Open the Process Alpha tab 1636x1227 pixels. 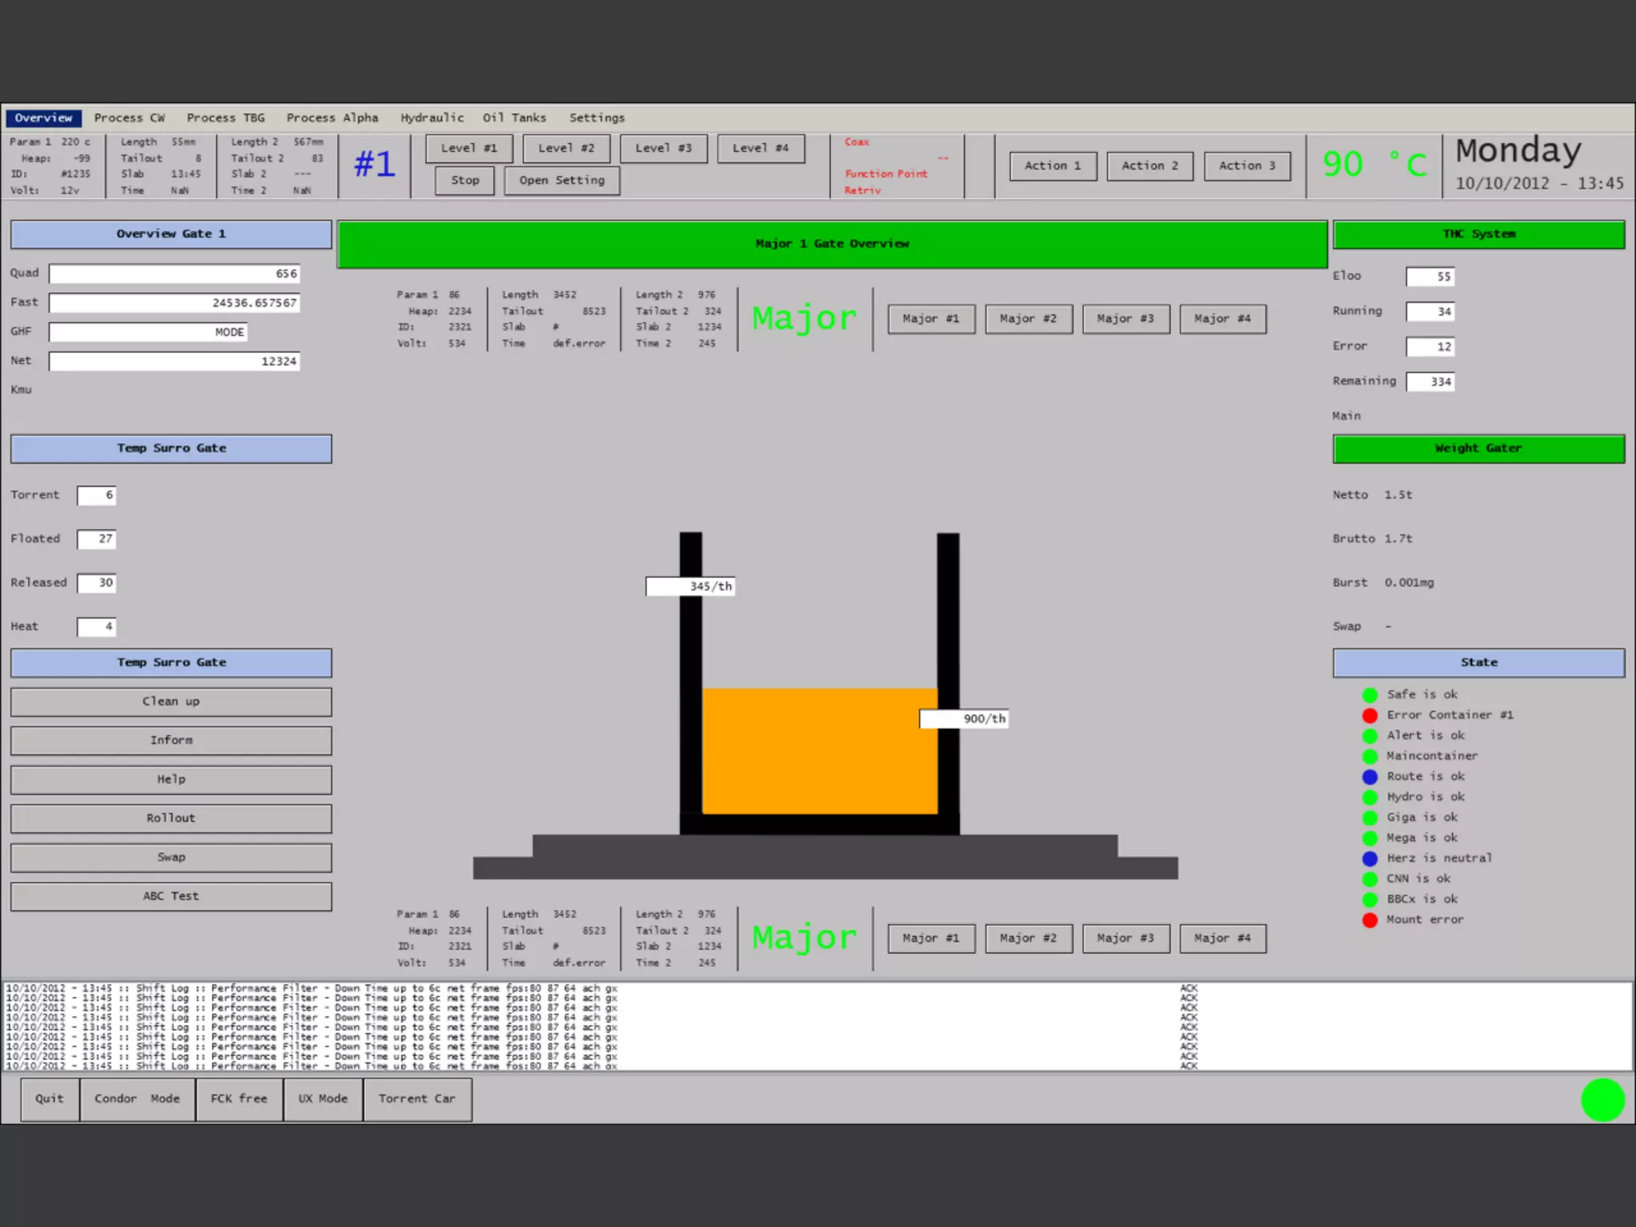(x=332, y=117)
